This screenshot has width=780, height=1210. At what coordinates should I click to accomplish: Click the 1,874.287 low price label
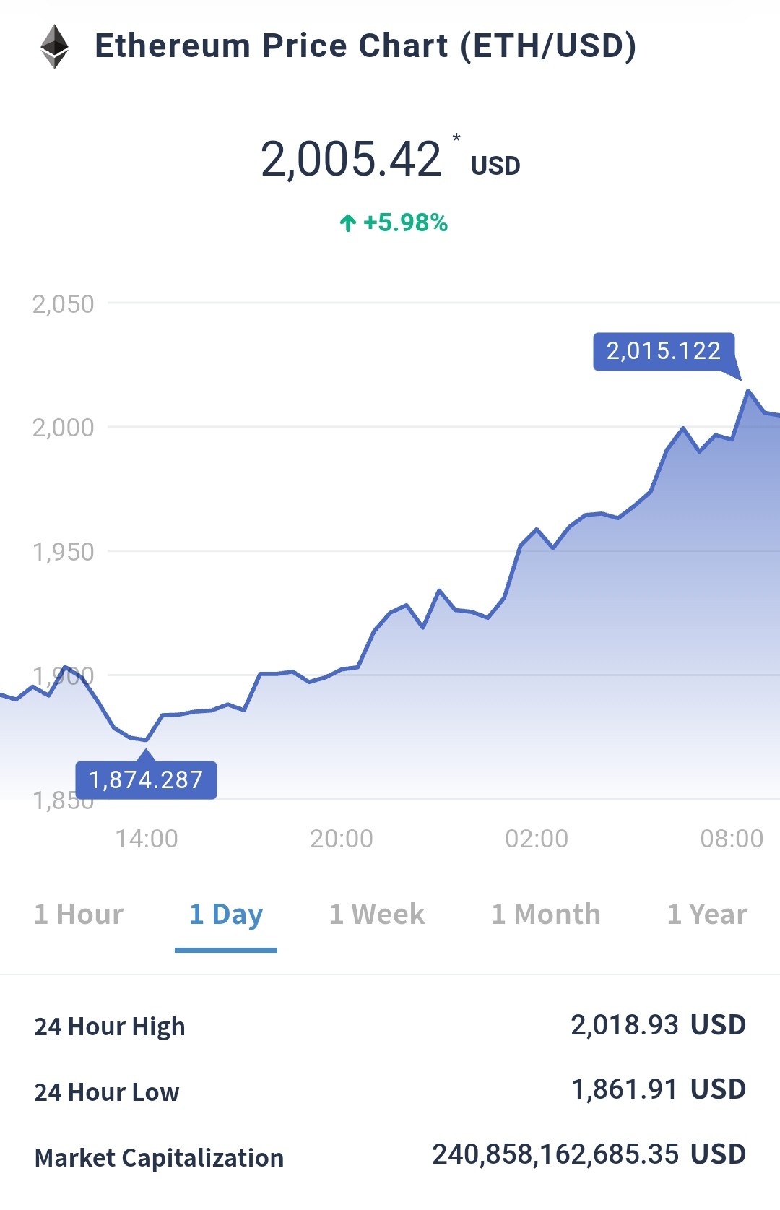146,780
